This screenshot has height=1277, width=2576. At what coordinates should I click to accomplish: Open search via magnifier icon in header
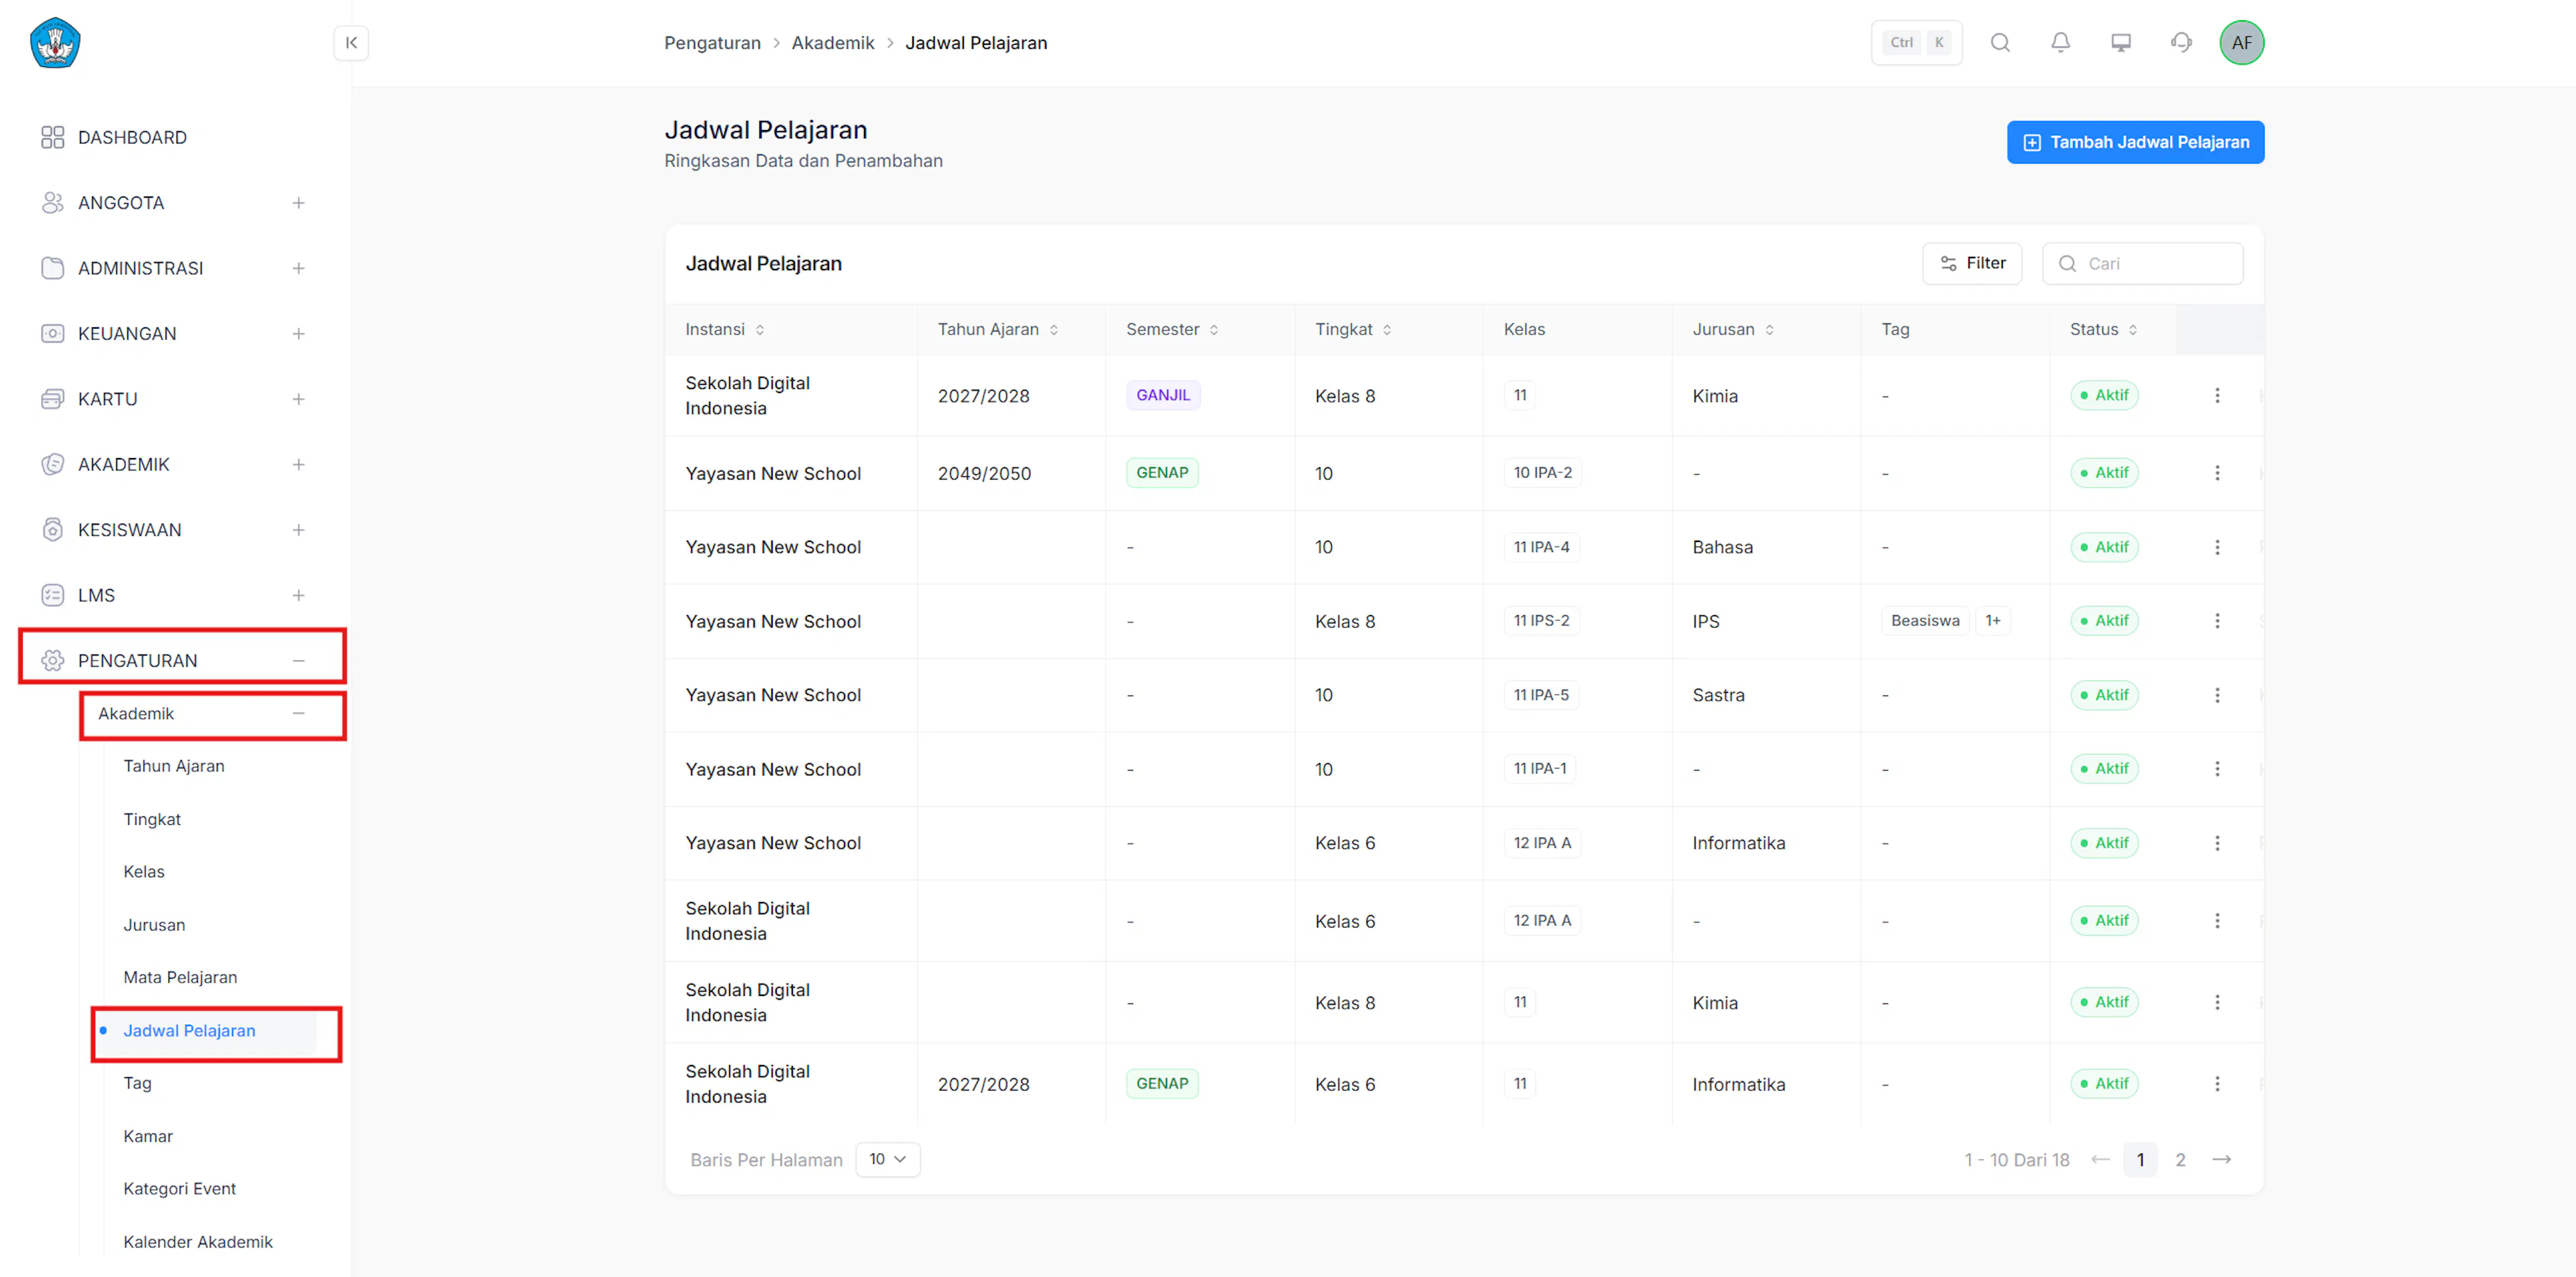tap(2000, 42)
